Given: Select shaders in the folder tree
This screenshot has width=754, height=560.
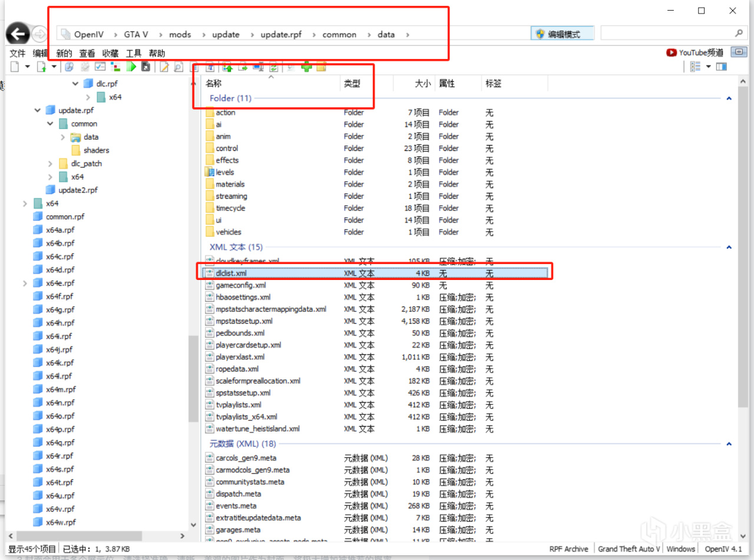Looking at the screenshot, I should click(96, 150).
